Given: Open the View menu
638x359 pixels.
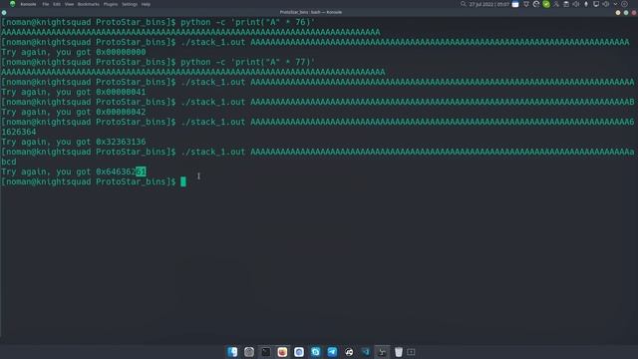Looking at the screenshot, I should (x=69, y=4).
